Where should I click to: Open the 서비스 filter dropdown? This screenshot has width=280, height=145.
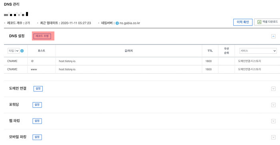click(258, 51)
